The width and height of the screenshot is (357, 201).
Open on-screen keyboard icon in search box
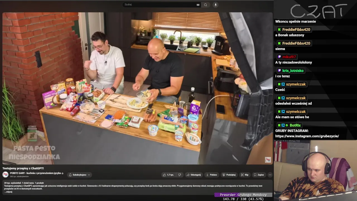coord(198,5)
